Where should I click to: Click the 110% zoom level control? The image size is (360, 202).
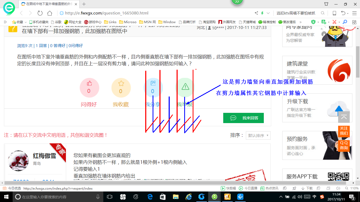pos(352,188)
